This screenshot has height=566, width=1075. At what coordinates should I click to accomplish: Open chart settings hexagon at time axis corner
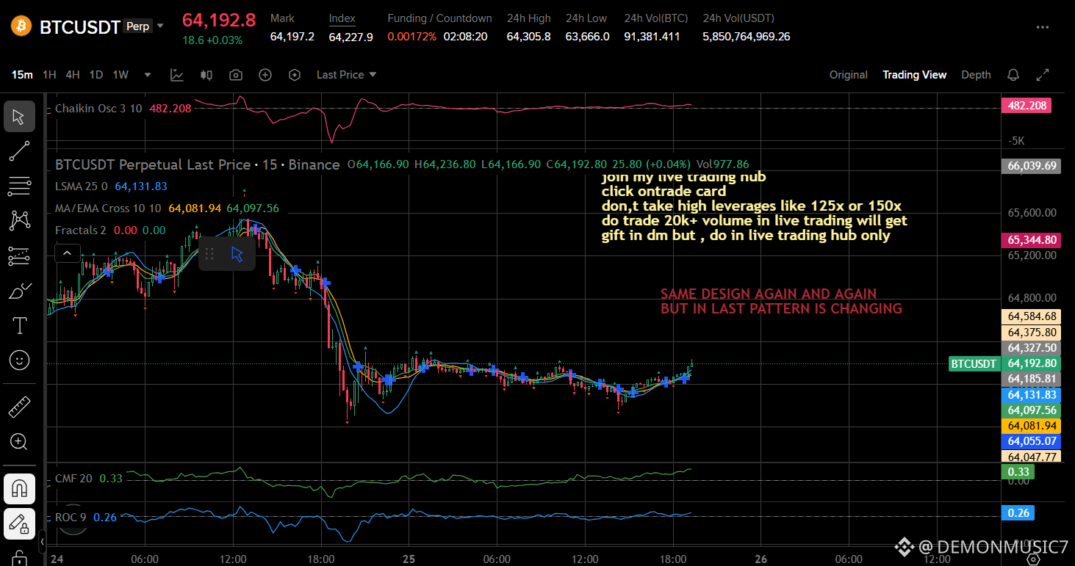[1032, 559]
